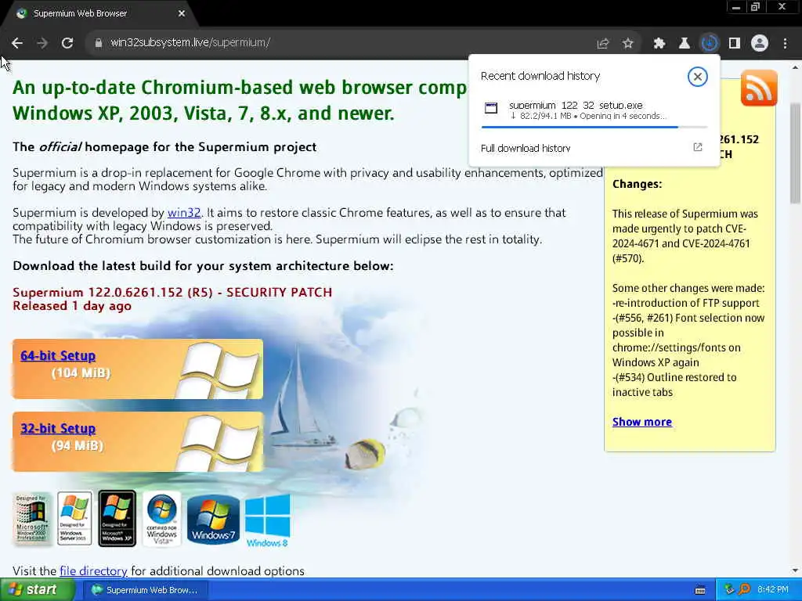
Task: Click the forward navigation arrow
Action: [42, 43]
